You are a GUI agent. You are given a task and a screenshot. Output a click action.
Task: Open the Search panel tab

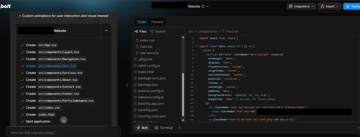pyautogui.click(x=158, y=31)
